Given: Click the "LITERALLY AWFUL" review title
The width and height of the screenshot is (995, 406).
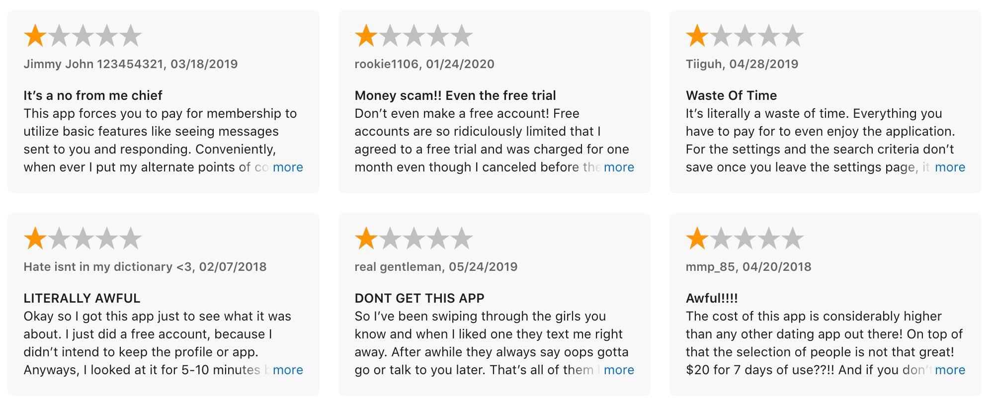Looking at the screenshot, I should point(82,298).
